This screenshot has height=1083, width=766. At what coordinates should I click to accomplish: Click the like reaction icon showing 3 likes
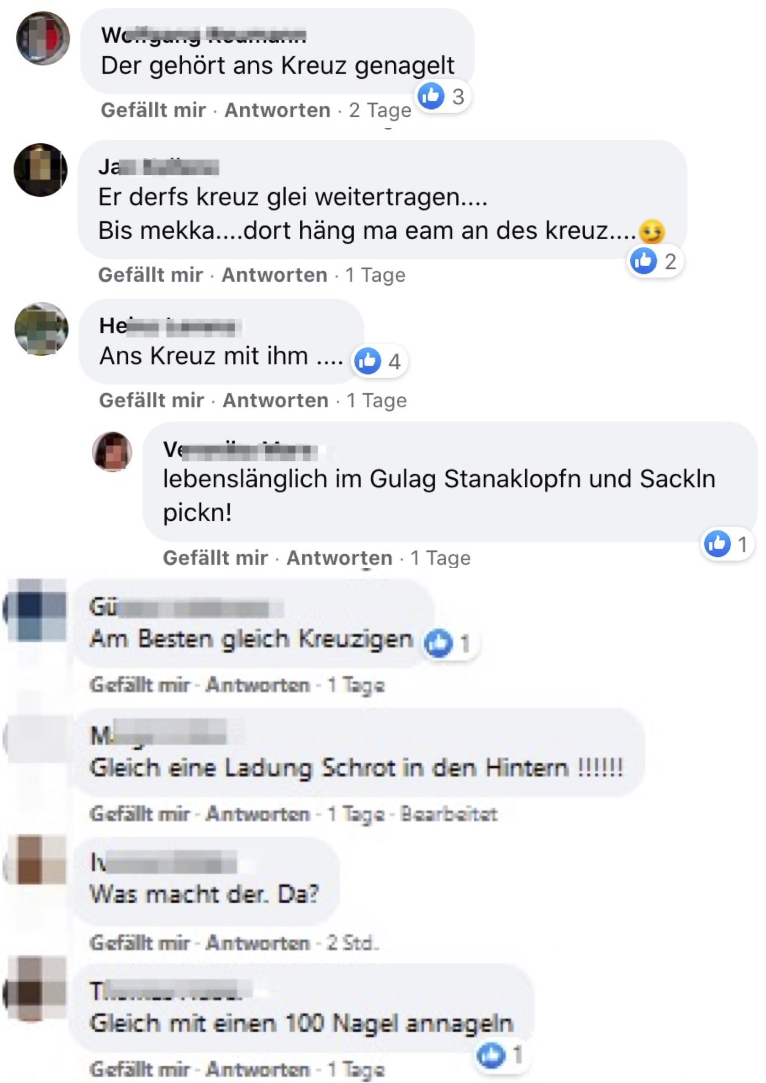coord(431,96)
